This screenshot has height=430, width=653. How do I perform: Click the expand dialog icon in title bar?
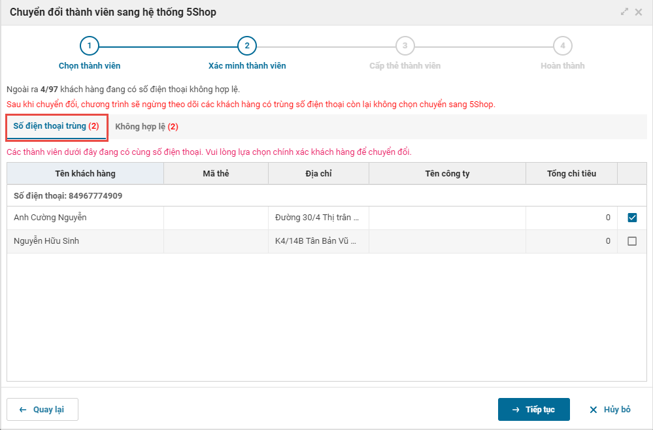625,12
